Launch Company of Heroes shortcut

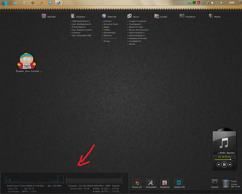[138, 38]
